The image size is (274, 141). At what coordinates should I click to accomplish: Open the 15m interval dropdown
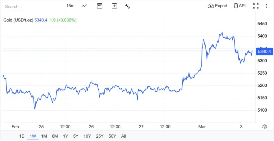click(x=70, y=6)
